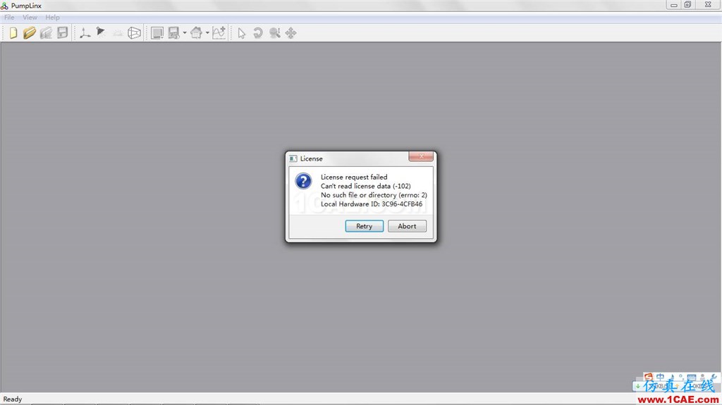The height and width of the screenshot is (405, 722).
Task: Click the faded sun-shaped toolbar icon
Action: coord(118,33)
